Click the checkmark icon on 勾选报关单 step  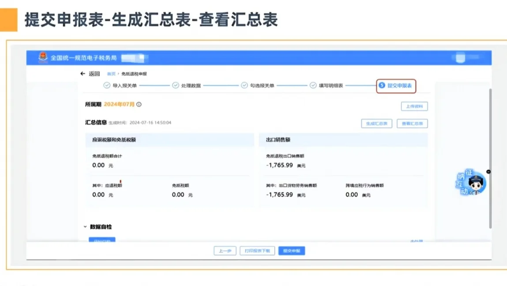coord(244,84)
